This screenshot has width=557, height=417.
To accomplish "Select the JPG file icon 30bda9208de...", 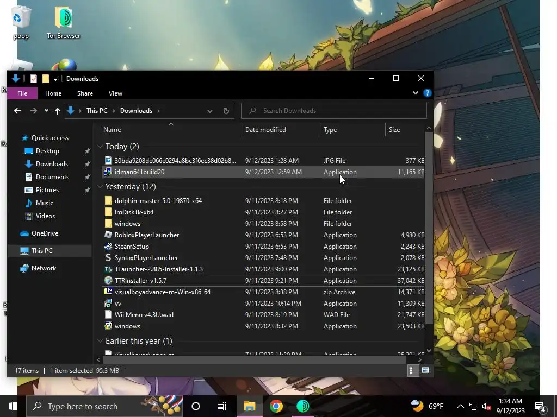I will click(x=108, y=160).
